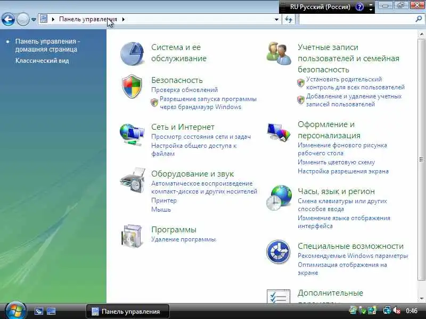Open the 'Сеть и Интернет' heading
The width and height of the screenshot is (426, 319).
pos(183,127)
